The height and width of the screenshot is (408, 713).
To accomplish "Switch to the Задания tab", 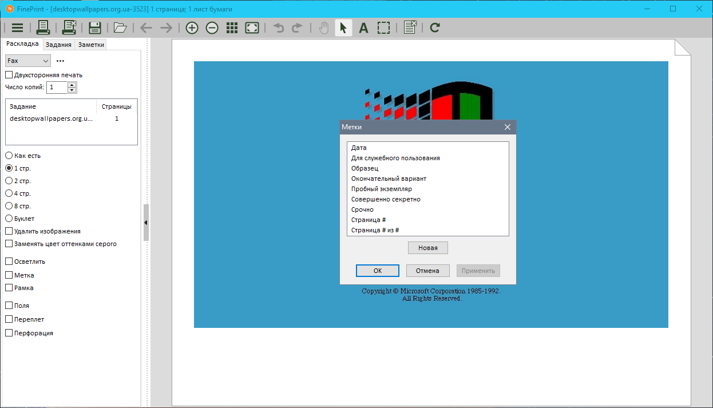I will (x=59, y=45).
